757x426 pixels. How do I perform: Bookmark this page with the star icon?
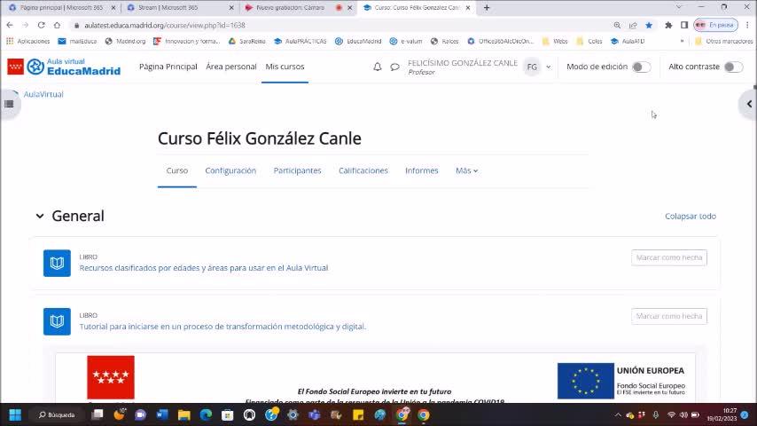(x=649, y=25)
